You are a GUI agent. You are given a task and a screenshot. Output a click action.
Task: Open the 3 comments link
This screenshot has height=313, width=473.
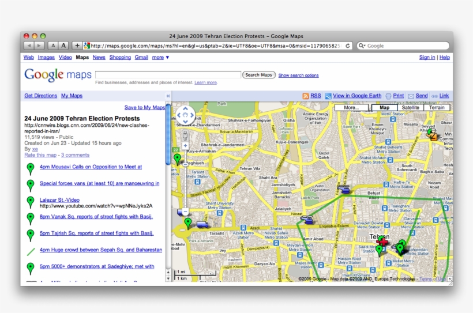[75, 155]
